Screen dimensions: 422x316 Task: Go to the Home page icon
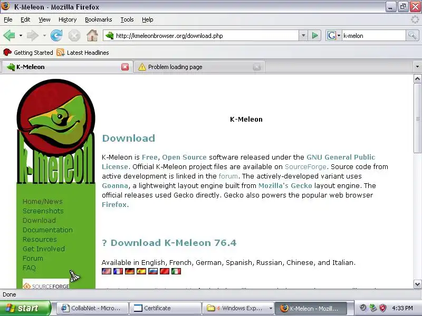point(92,35)
